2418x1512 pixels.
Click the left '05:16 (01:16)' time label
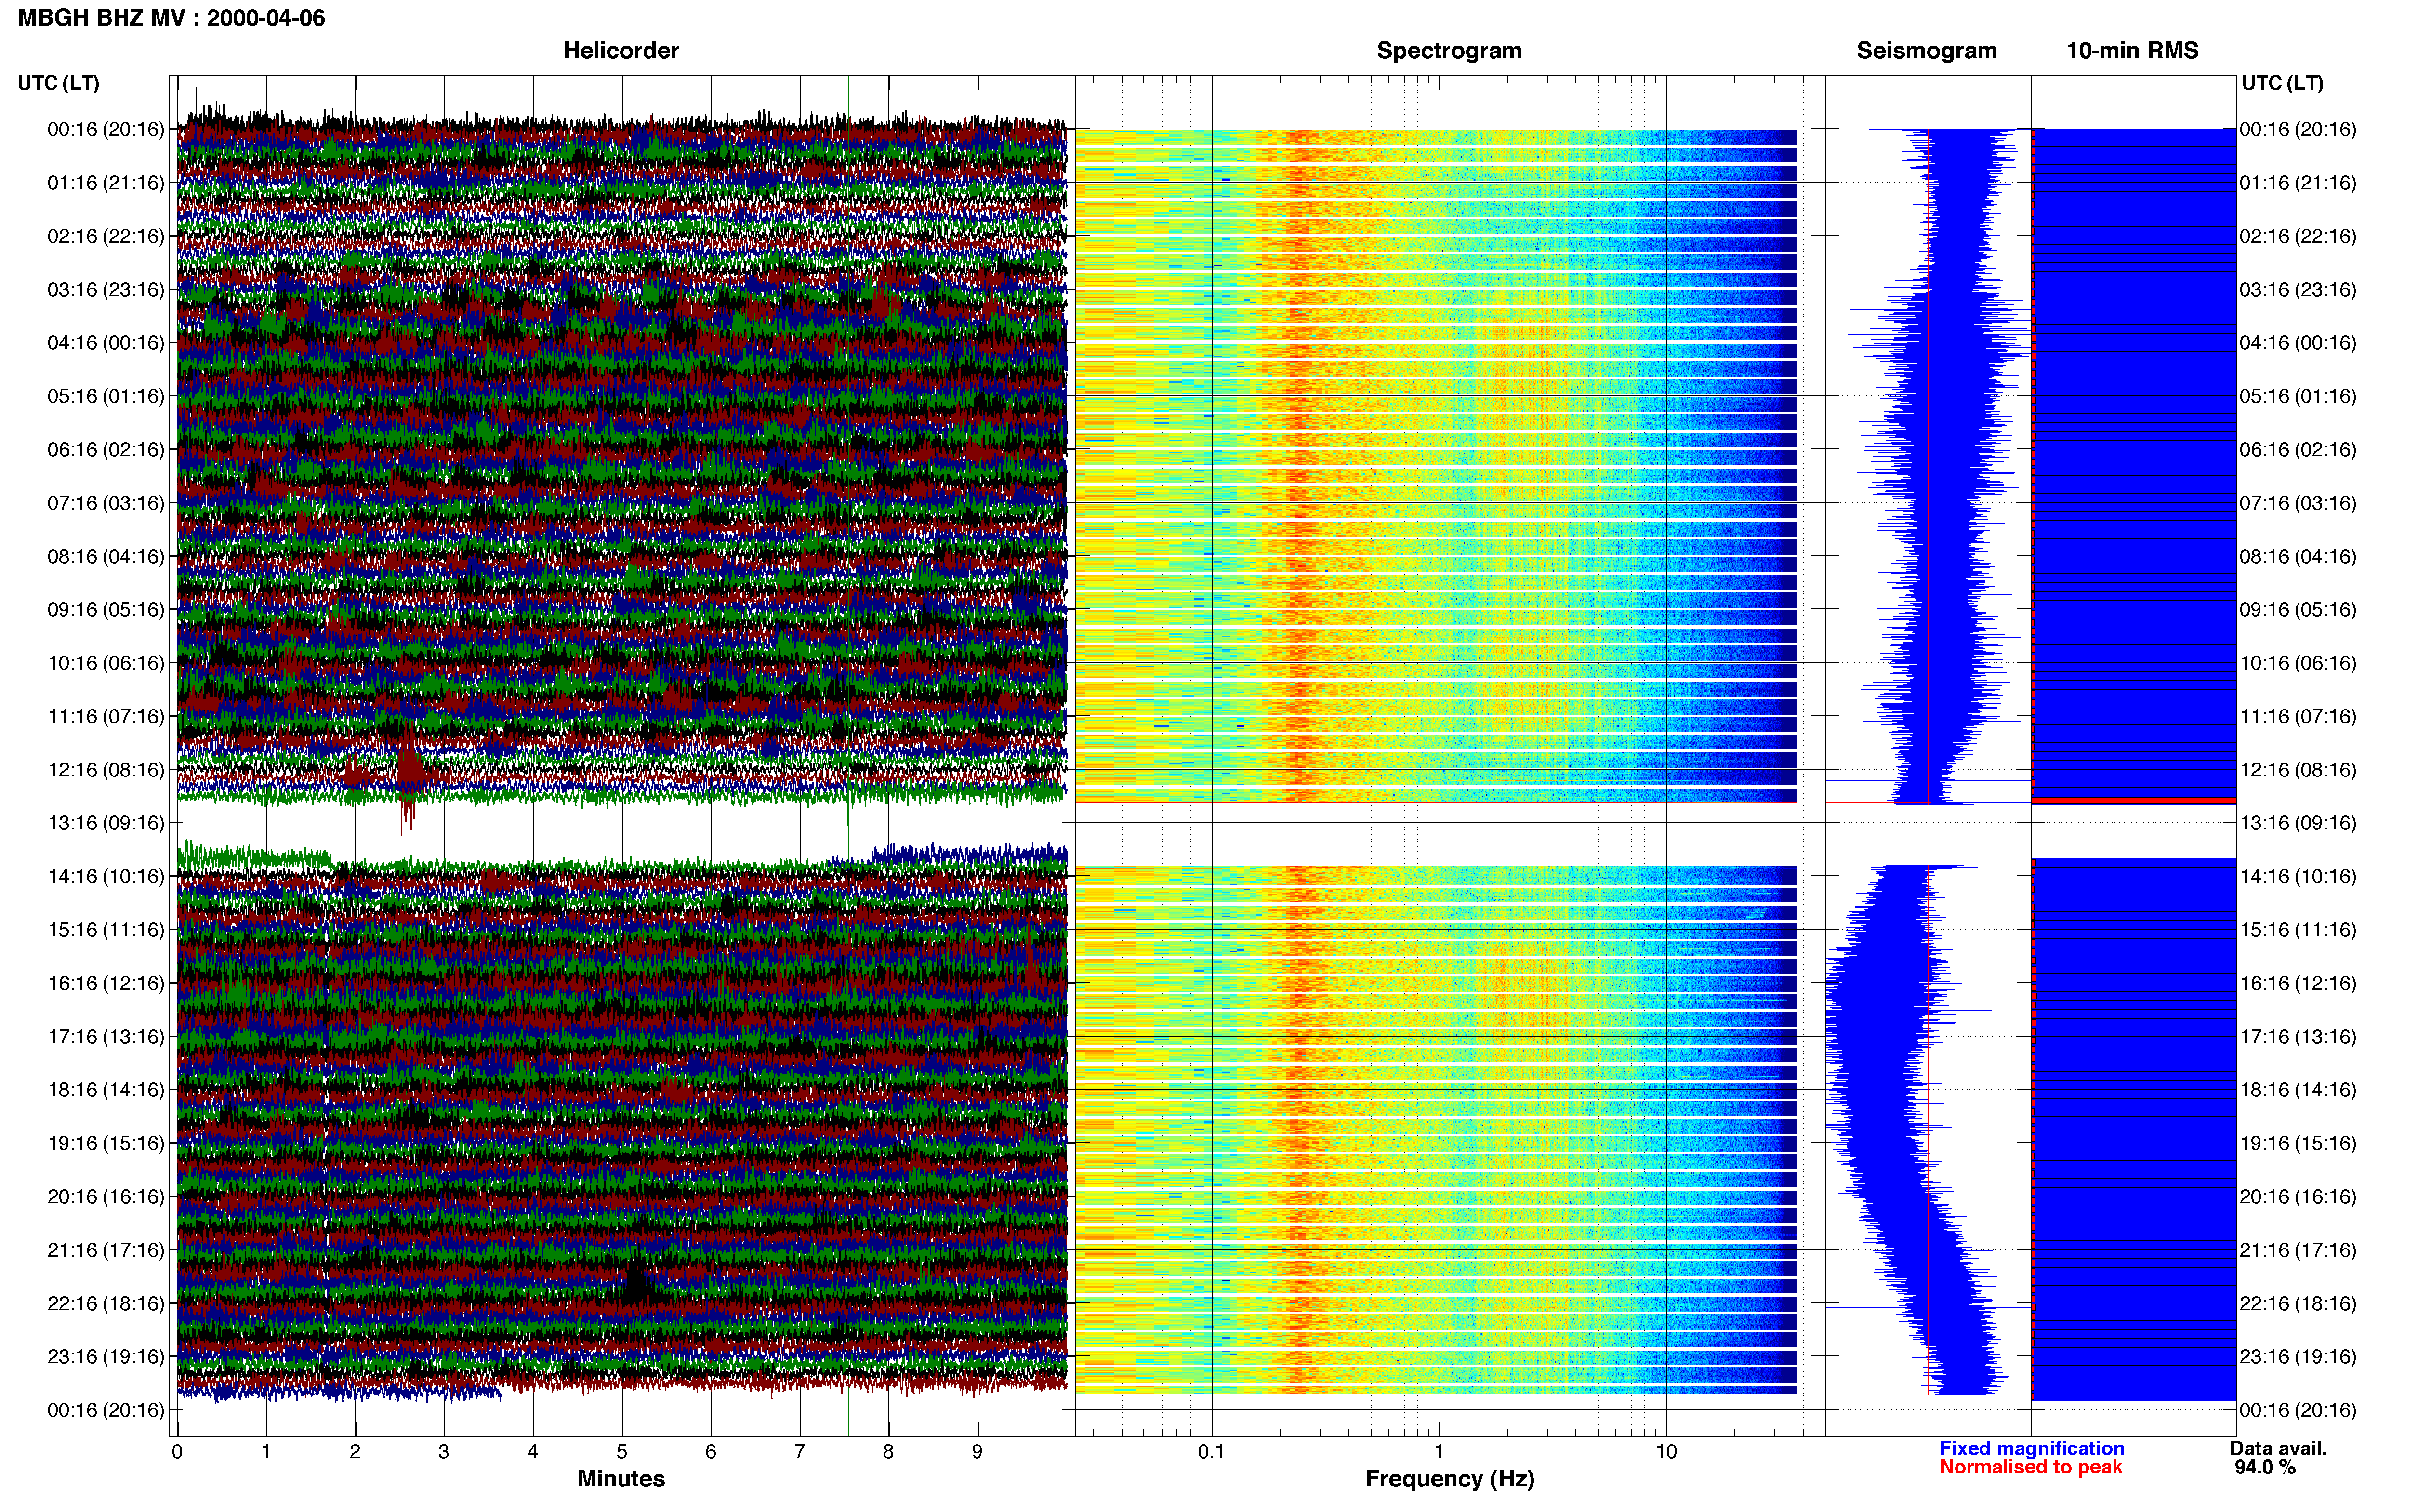click(x=106, y=396)
